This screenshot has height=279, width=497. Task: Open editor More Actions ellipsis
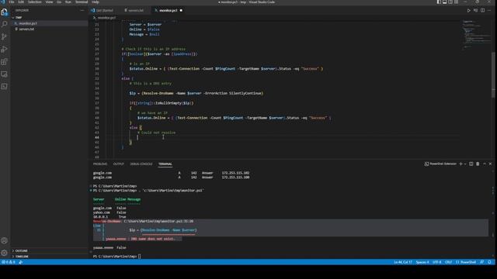(x=489, y=10)
